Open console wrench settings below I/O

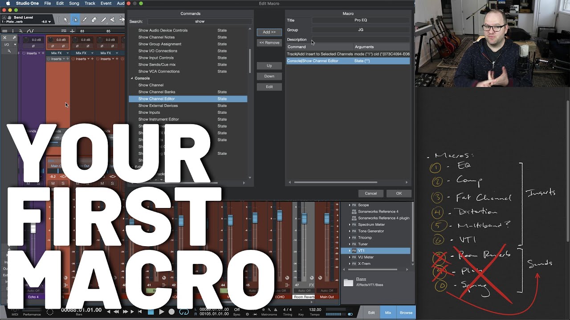coord(9,51)
